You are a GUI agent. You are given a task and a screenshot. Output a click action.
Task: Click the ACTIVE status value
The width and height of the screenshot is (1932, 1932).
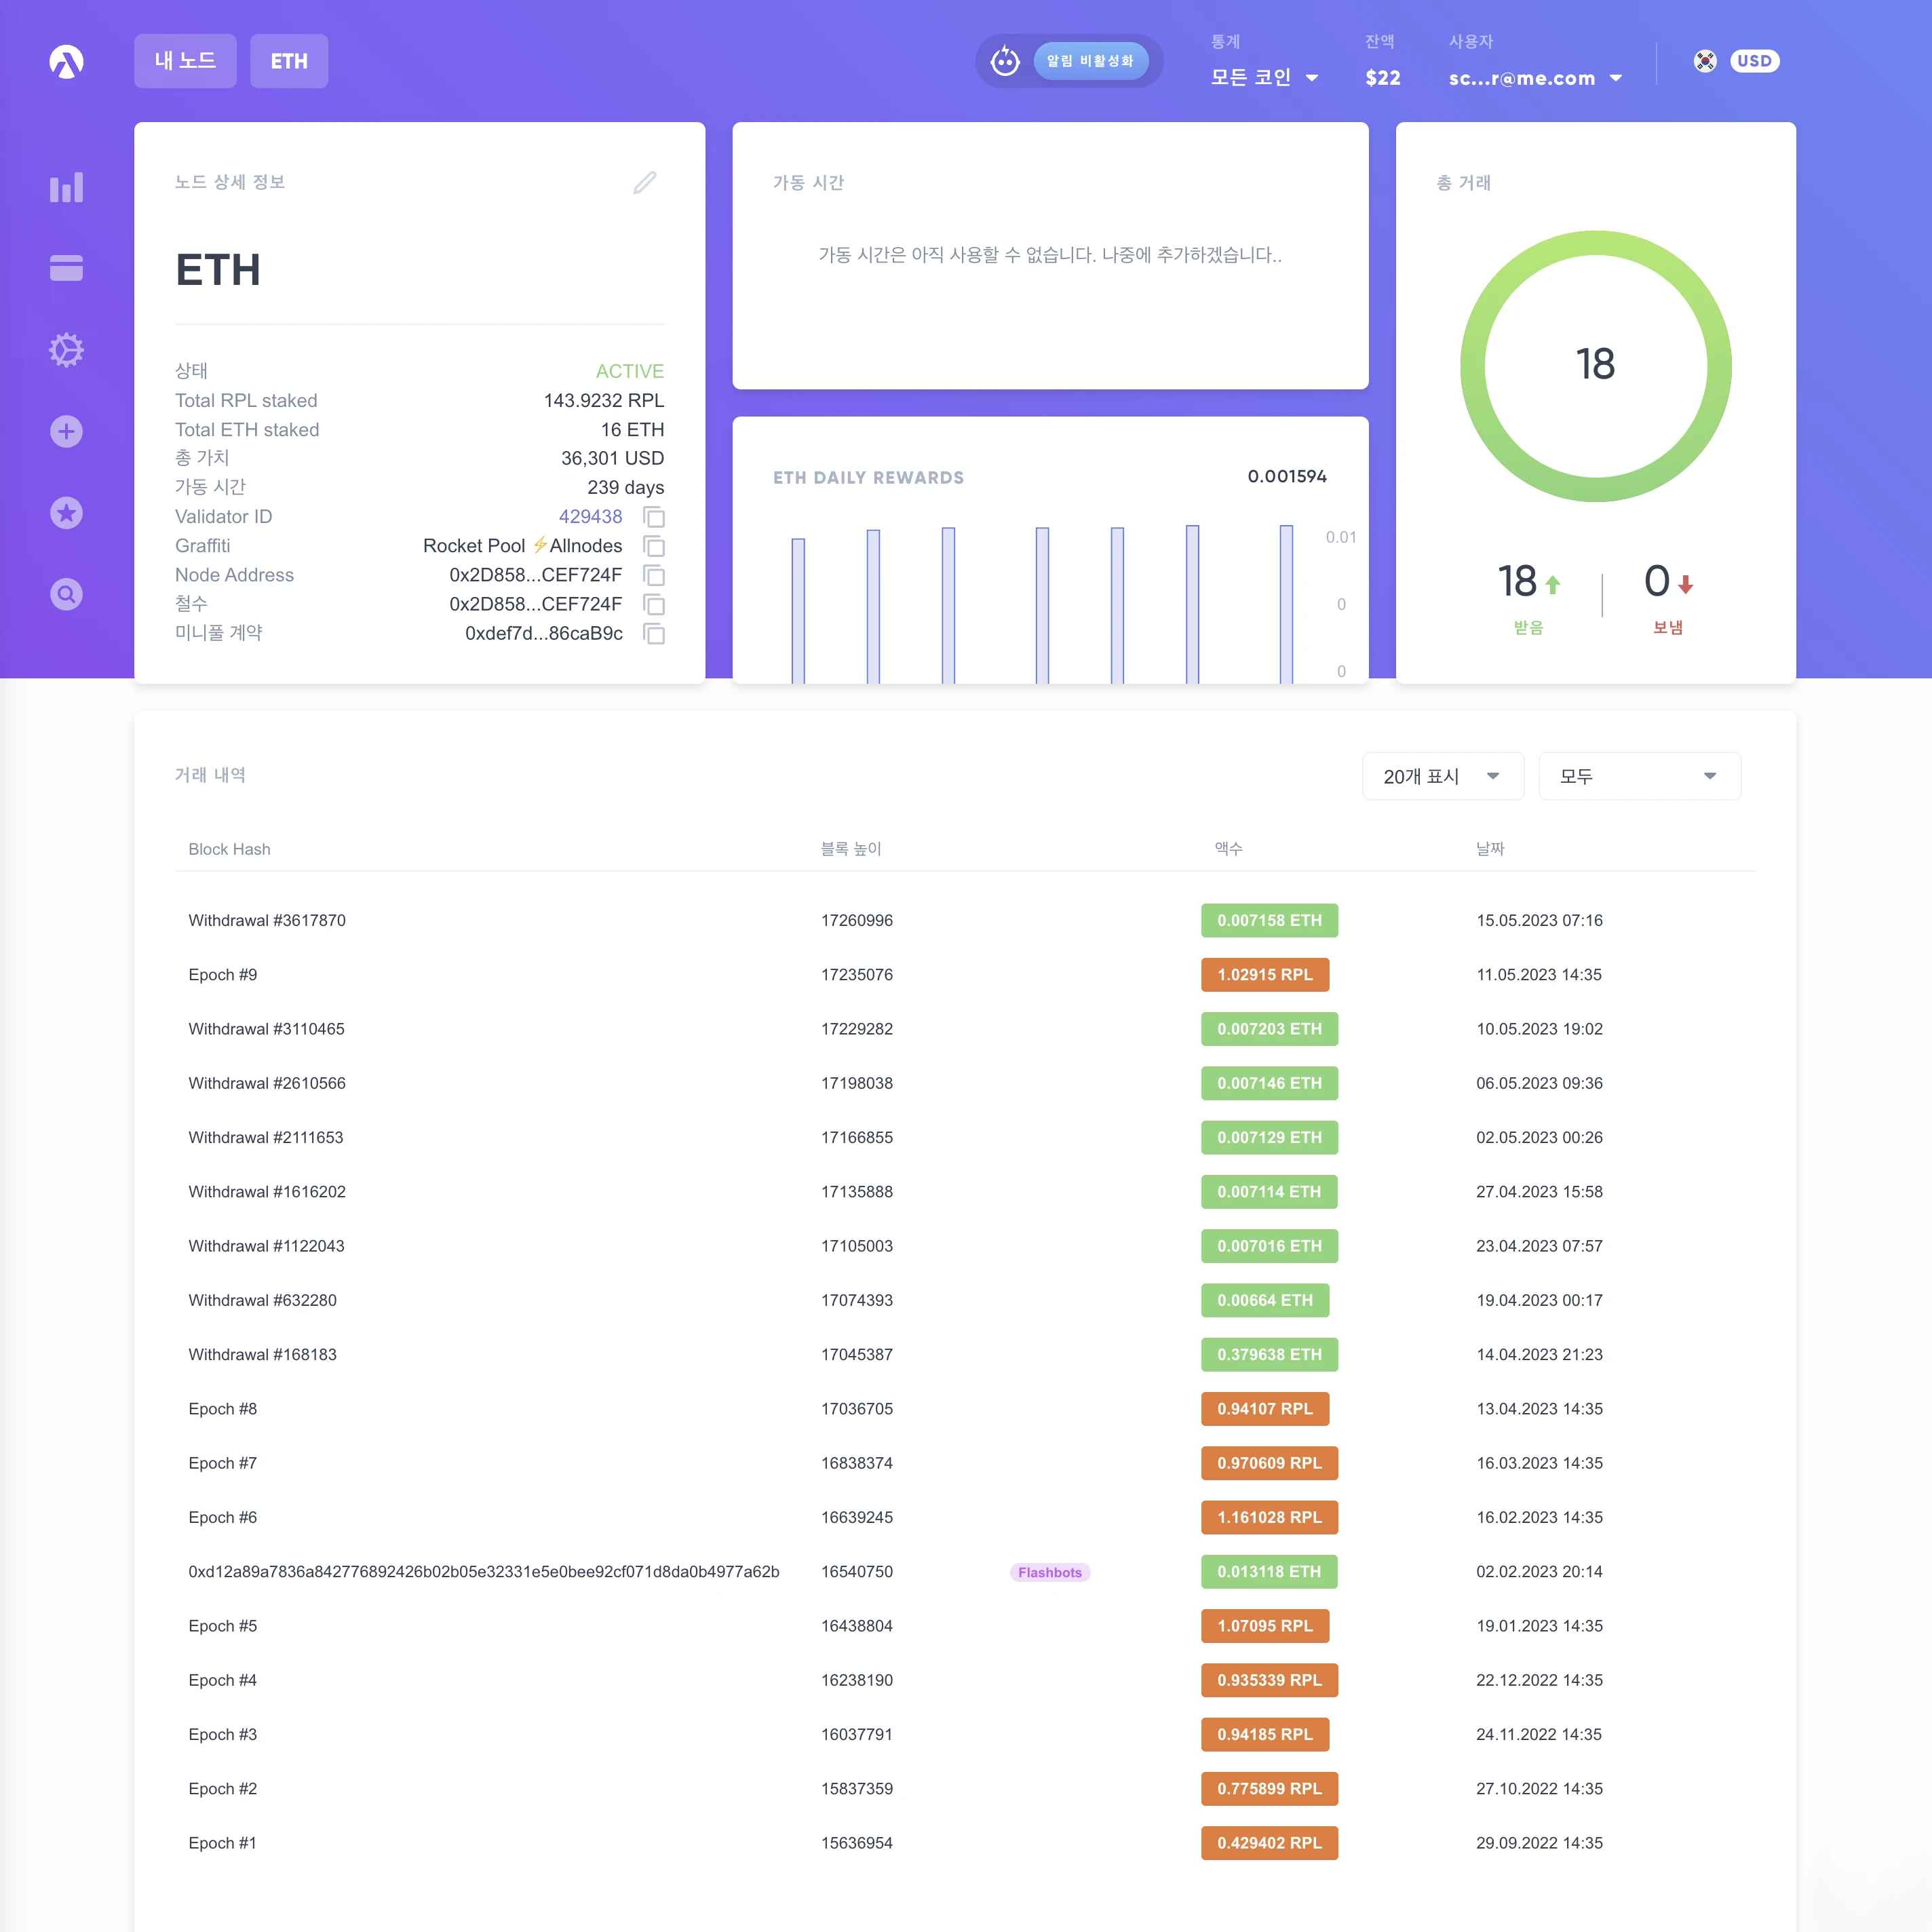click(630, 371)
